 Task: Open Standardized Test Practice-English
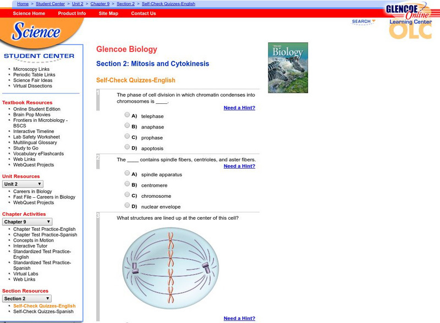(x=42, y=254)
